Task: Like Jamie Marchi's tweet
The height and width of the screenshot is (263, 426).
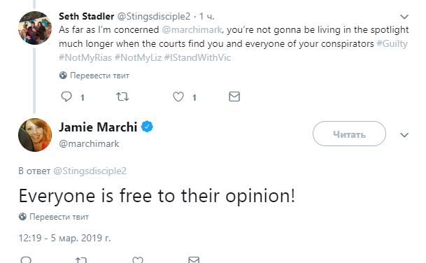Action: (138, 260)
